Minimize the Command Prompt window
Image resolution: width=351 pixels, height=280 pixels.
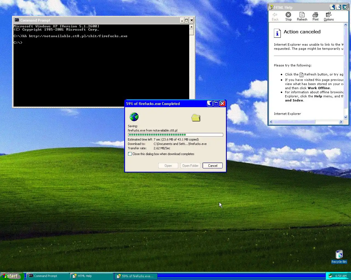pyautogui.click(x=182, y=20)
